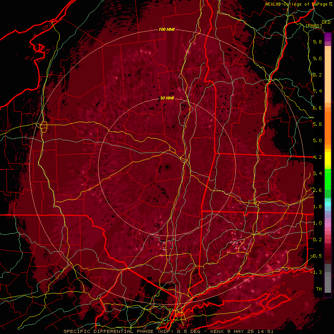The image size is (334, 334).
Task: Click the TH threshold label
Action: (319, 289)
